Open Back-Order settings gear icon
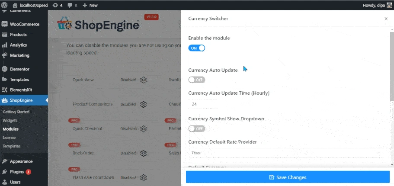The height and width of the screenshot is (186, 394). [144, 153]
